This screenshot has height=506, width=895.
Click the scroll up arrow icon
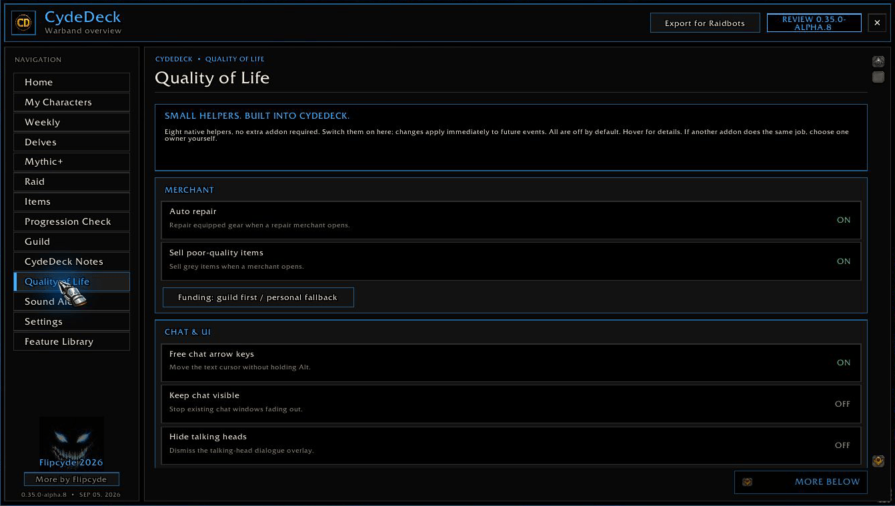pyautogui.click(x=878, y=61)
